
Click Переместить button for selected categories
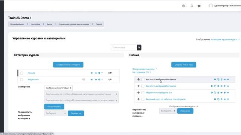pyautogui.click(x=76, y=113)
